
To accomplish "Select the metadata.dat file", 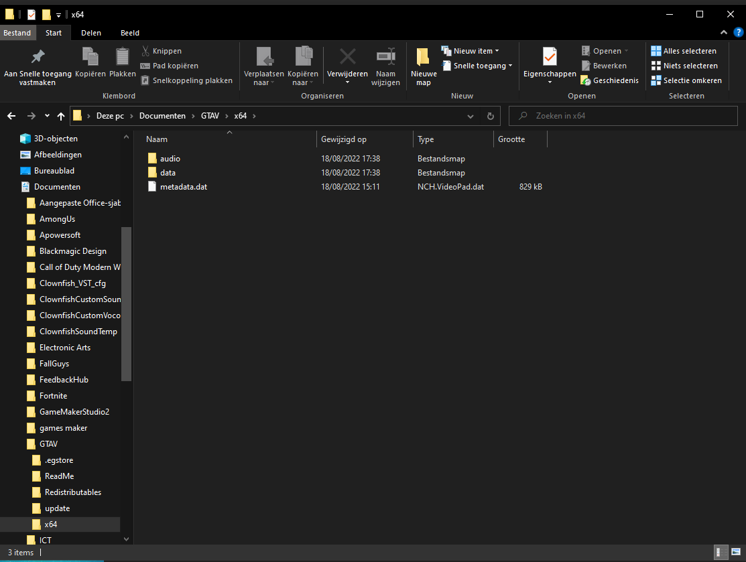I will coord(183,187).
